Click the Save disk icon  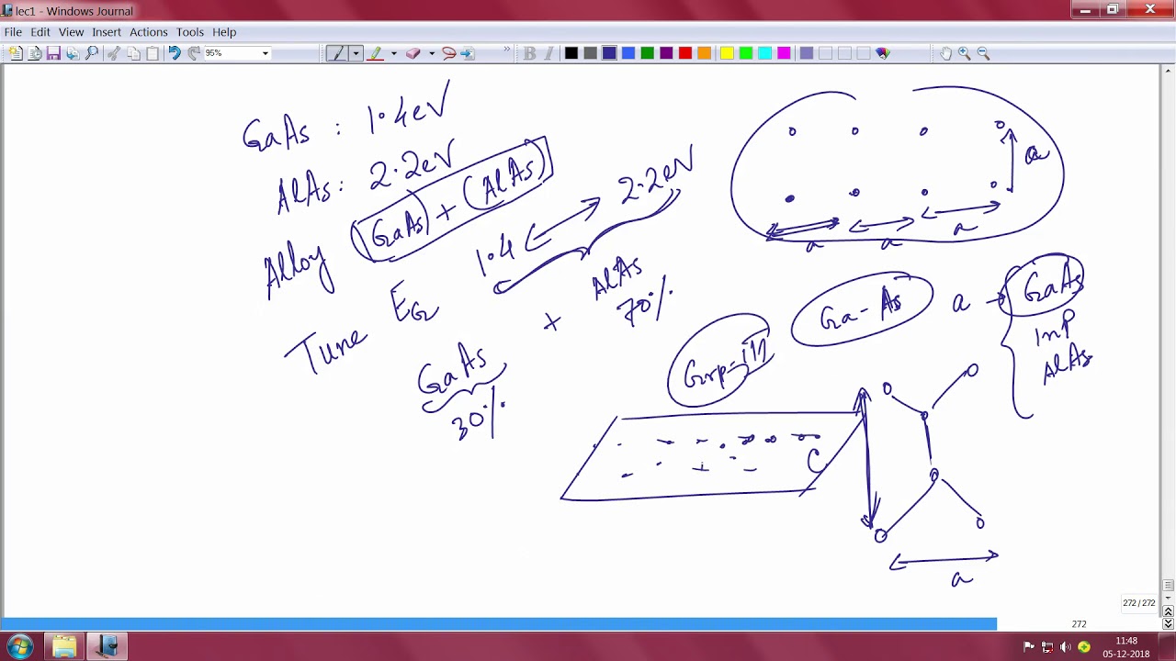pyautogui.click(x=53, y=53)
